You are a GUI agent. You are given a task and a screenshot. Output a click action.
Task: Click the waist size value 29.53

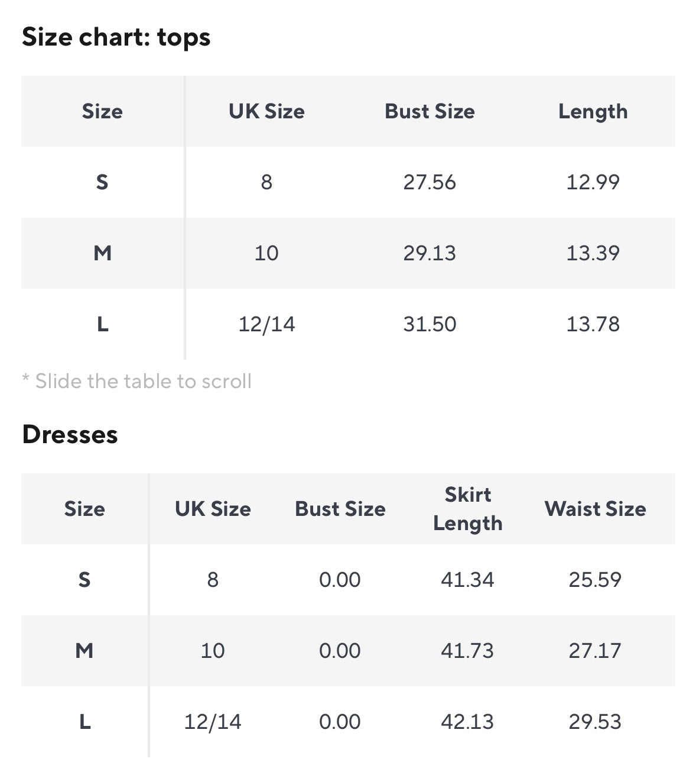(595, 722)
